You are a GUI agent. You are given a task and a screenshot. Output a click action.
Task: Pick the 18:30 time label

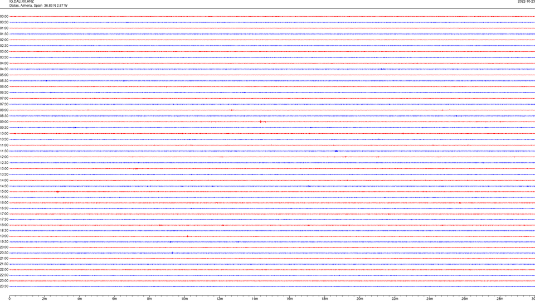4,231
